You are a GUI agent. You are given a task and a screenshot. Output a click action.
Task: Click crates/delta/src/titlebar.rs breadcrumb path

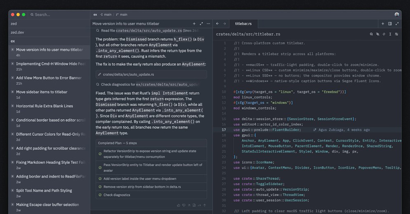(248, 34)
